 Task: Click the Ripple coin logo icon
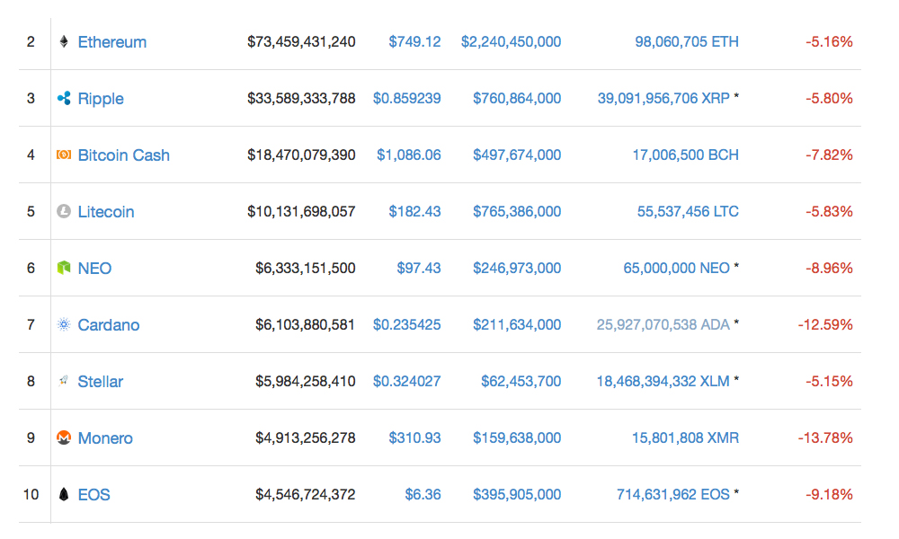(64, 98)
